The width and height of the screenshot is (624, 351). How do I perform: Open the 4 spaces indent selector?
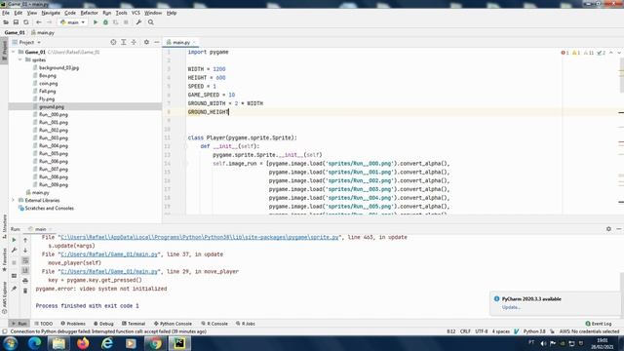[500, 331]
